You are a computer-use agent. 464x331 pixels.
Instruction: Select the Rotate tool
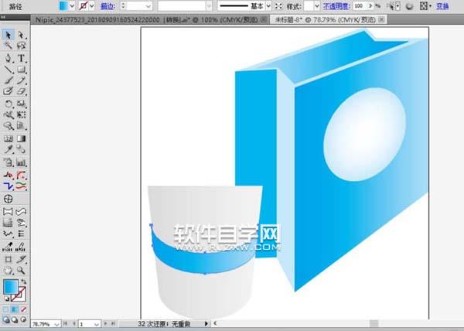(8, 104)
